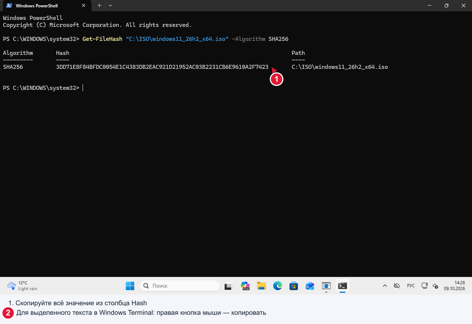Click the Get-FileHash command text

[103, 39]
